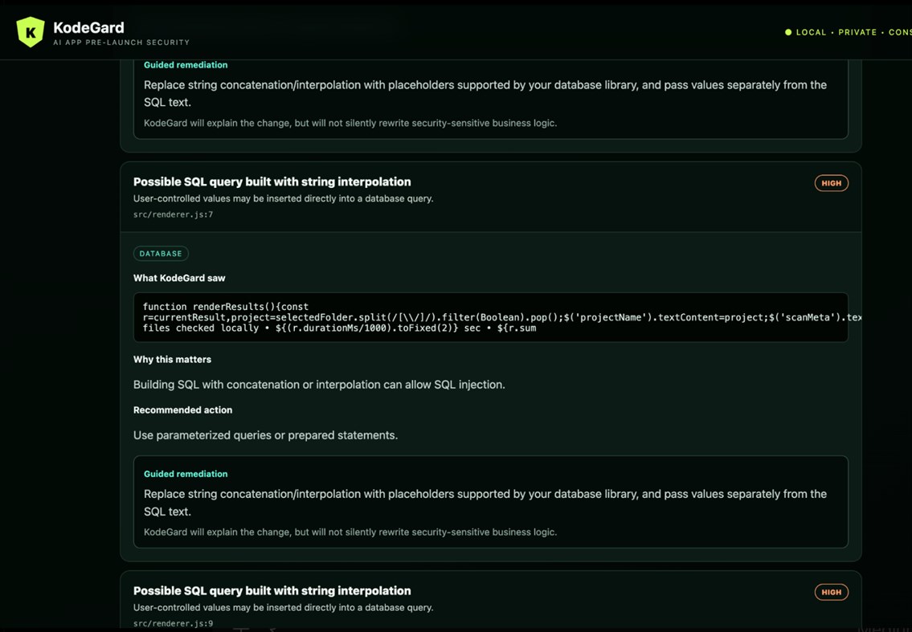Viewport: 912px width, 632px height.
Task: Click the 'AI APP PRE-LAUNCH SECURITY' tagline
Action: point(121,43)
